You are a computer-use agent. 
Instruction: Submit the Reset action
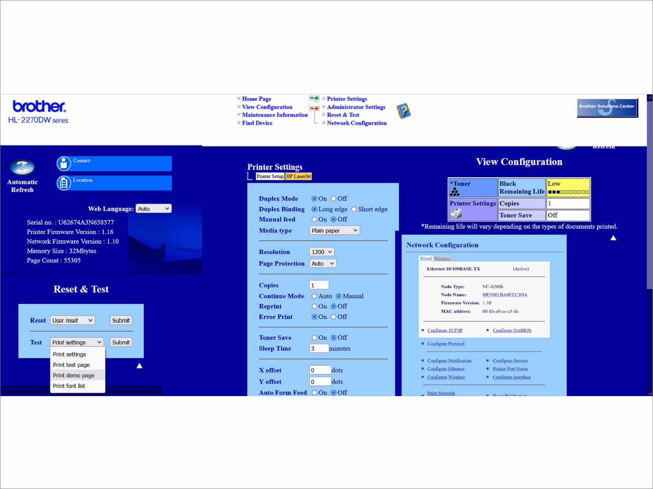(121, 320)
